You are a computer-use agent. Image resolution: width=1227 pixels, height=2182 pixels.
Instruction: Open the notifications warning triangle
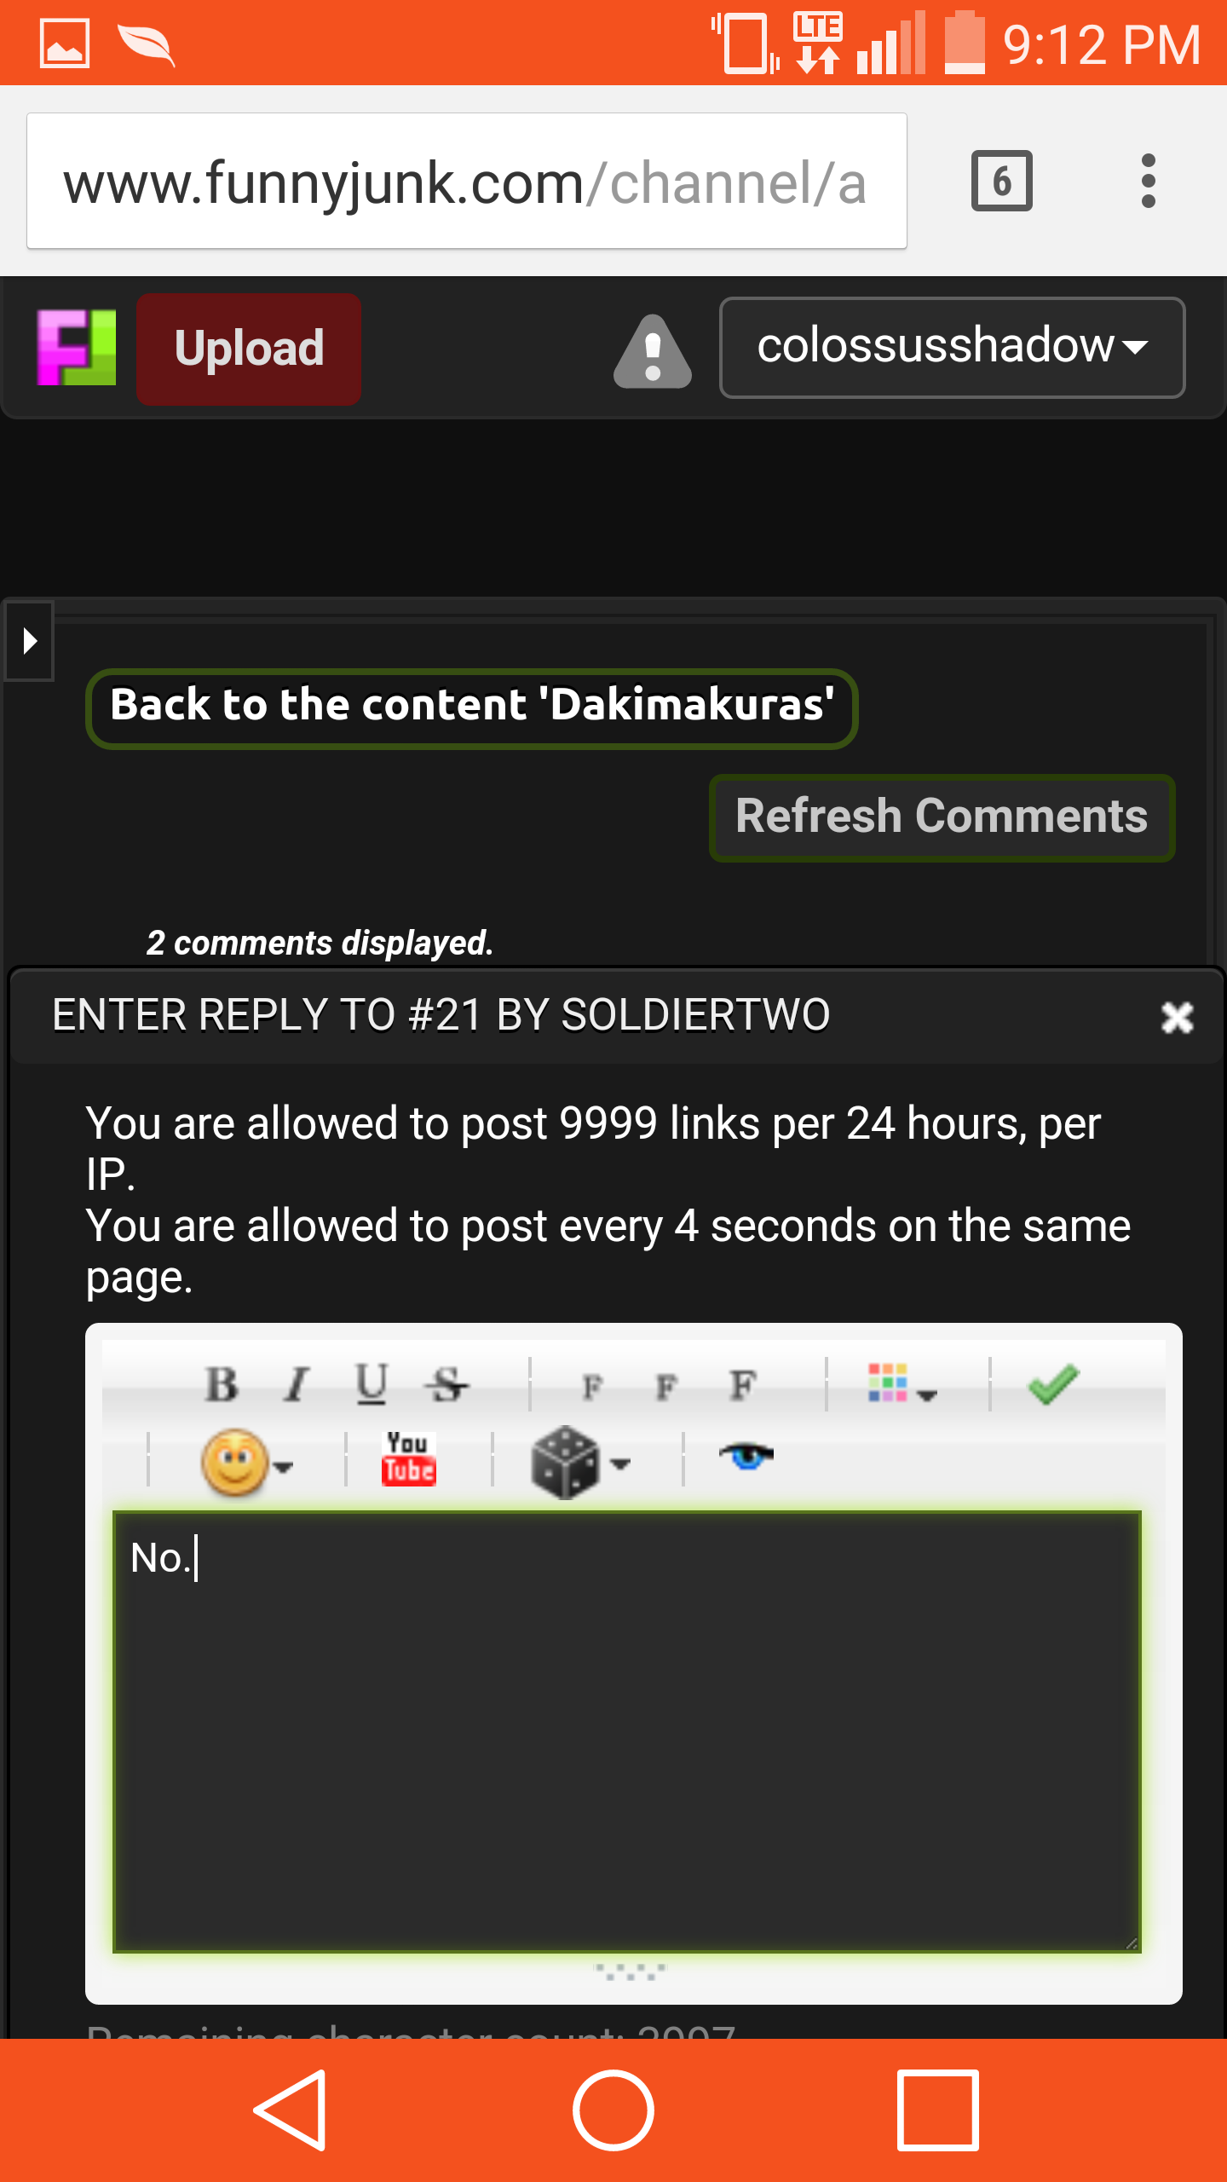(x=653, y=351)
